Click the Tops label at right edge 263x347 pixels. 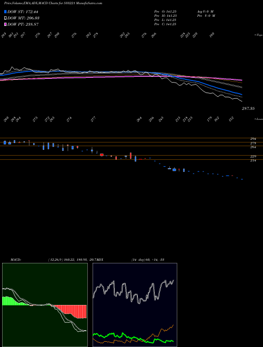[x=258, y=35]
